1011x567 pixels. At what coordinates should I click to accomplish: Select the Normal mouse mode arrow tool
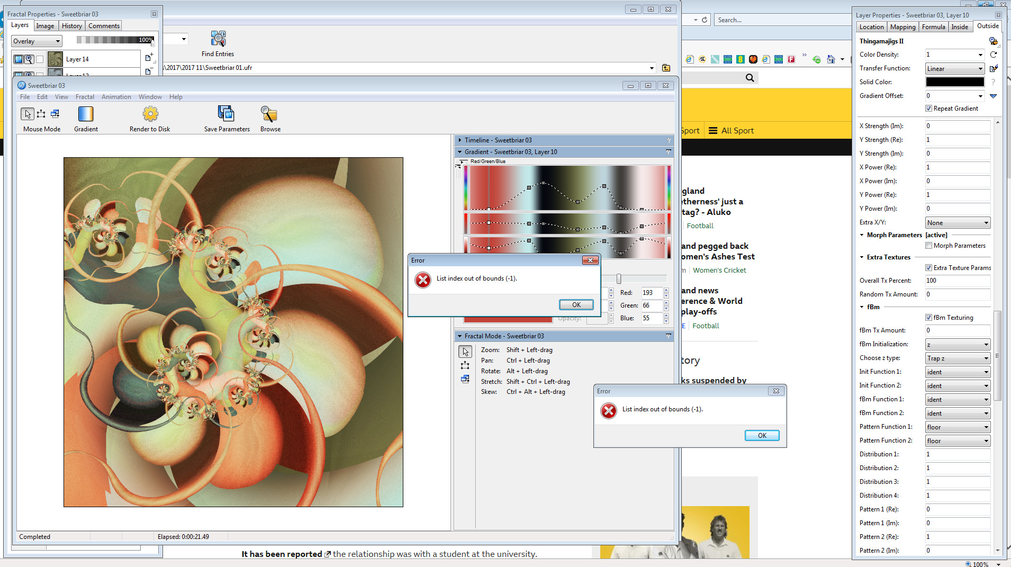pos(28,114)
